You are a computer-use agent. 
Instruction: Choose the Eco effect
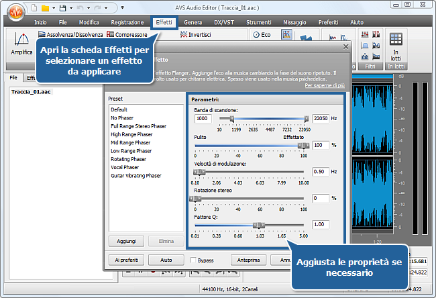pos(262,34)
